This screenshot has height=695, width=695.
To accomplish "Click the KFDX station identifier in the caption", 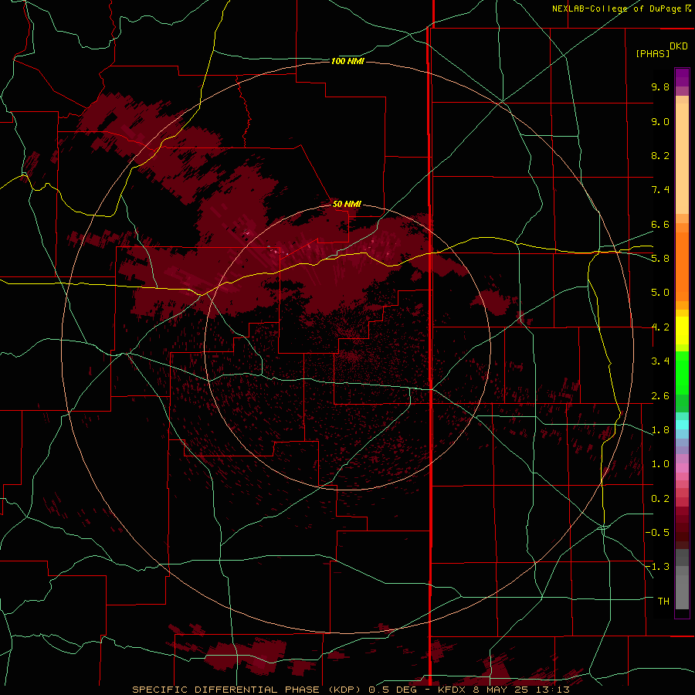I will [x=452, y=690].
